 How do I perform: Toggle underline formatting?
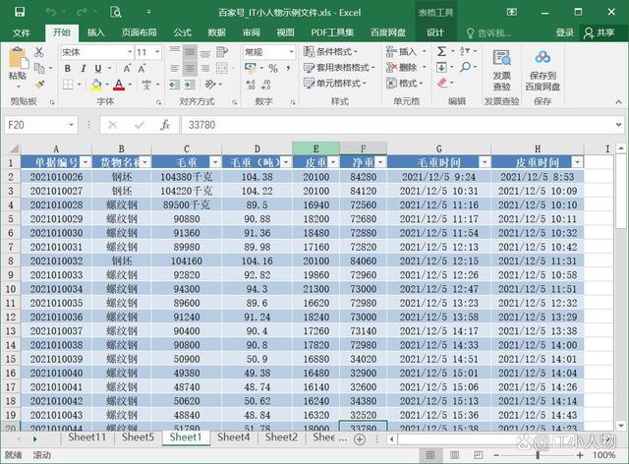(x=98, y=69)
